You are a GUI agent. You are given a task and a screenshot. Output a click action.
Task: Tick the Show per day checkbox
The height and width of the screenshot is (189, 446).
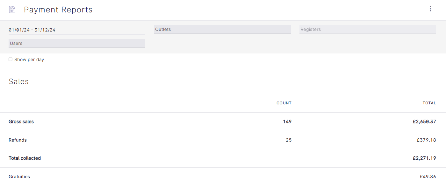11,59
